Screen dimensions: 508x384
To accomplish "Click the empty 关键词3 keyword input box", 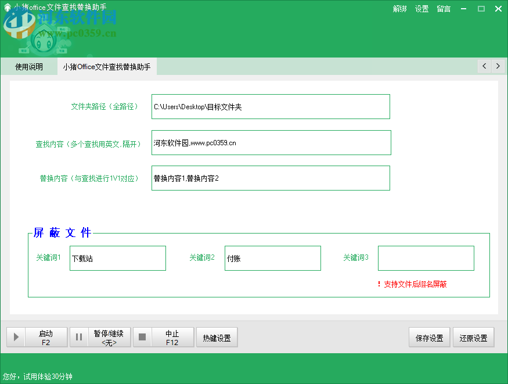I will tap(426, 258).
